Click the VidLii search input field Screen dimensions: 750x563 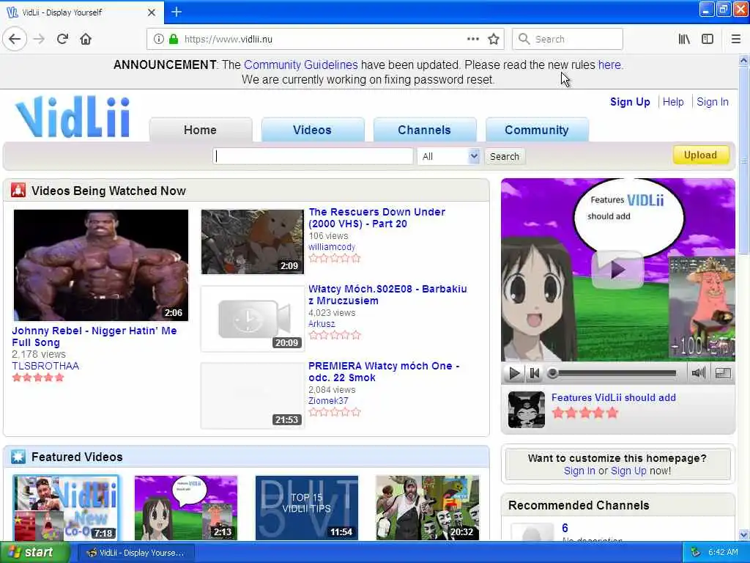pos(313,157)
